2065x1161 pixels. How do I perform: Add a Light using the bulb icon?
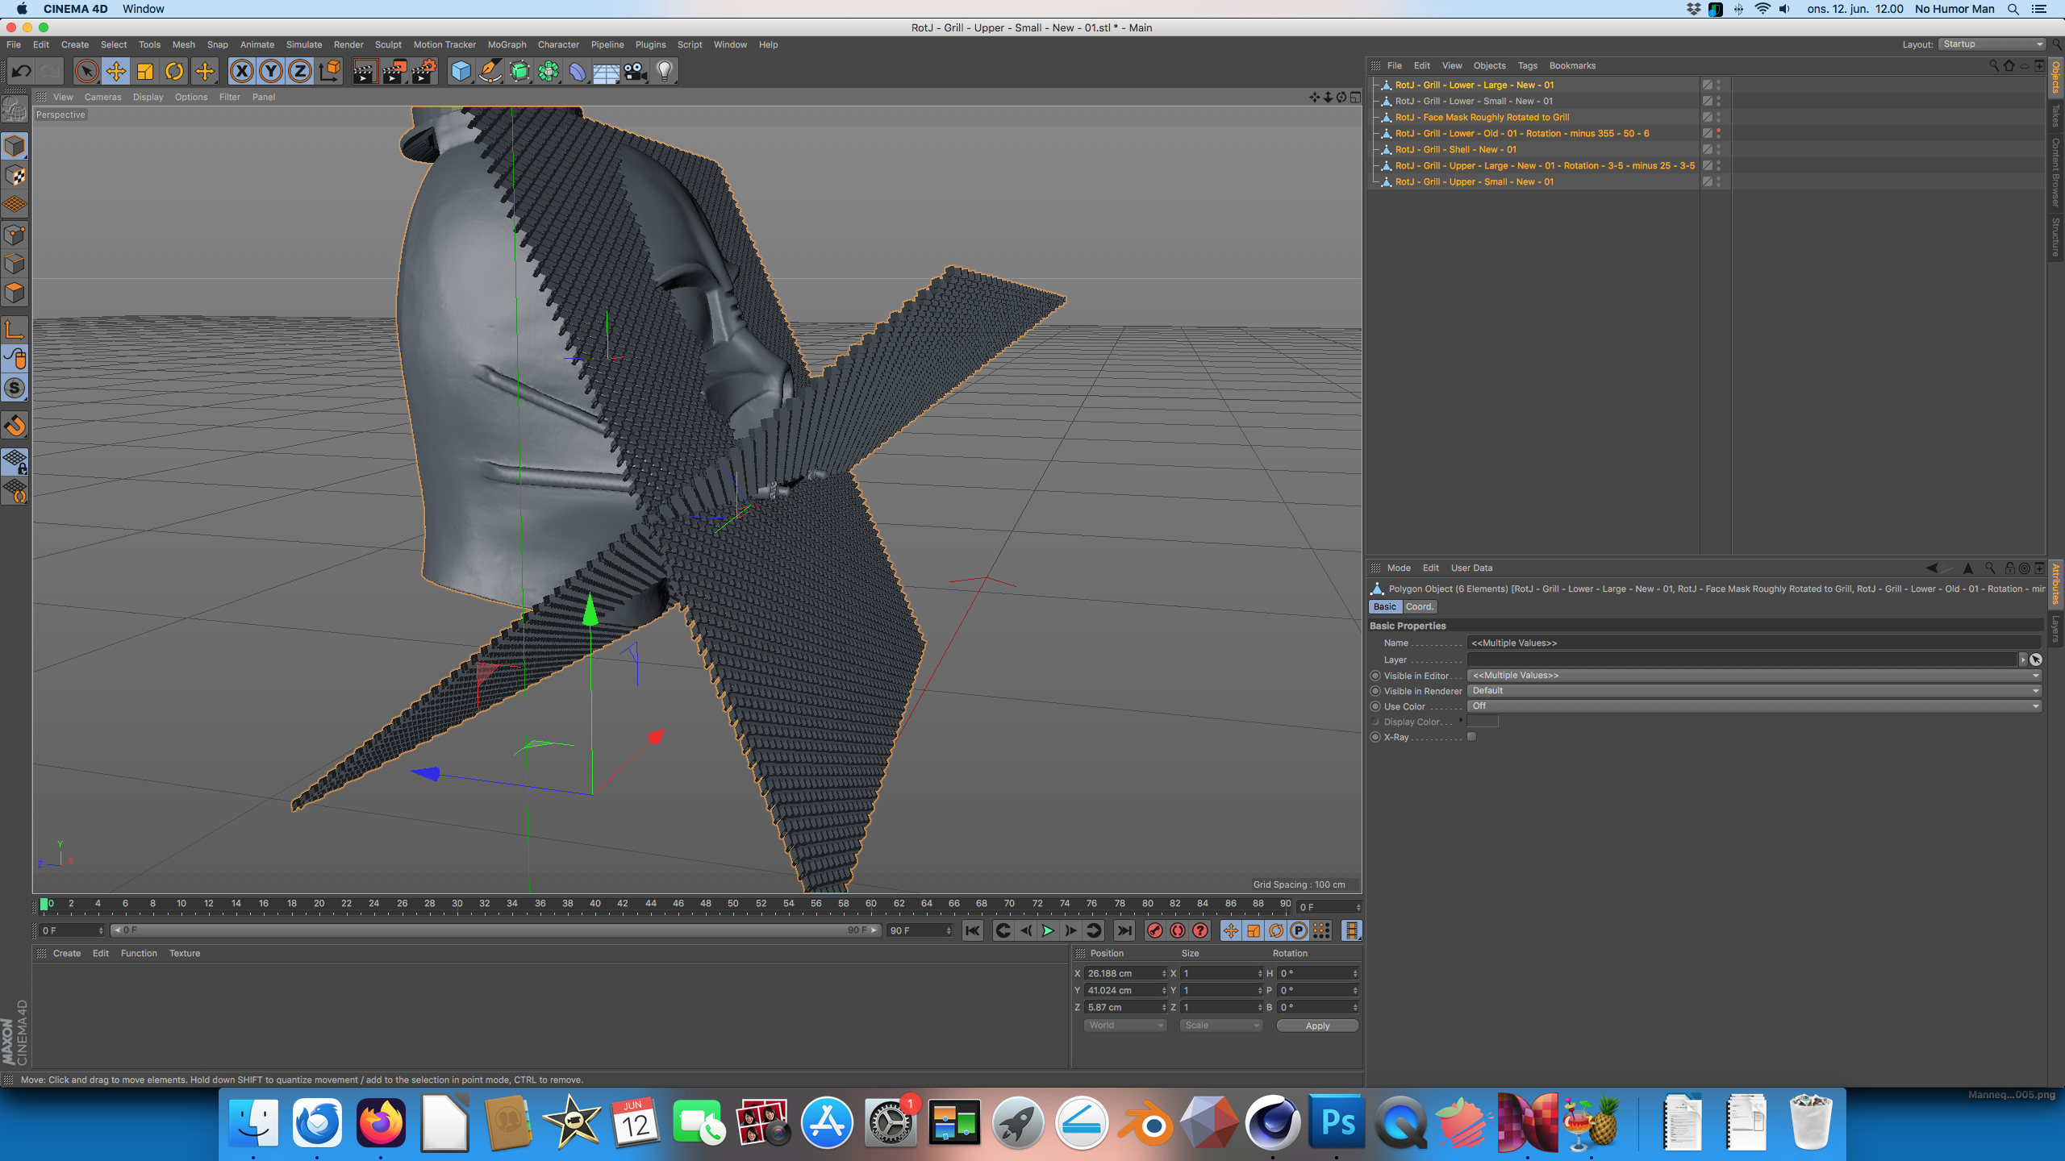click(x=664, y=72)
